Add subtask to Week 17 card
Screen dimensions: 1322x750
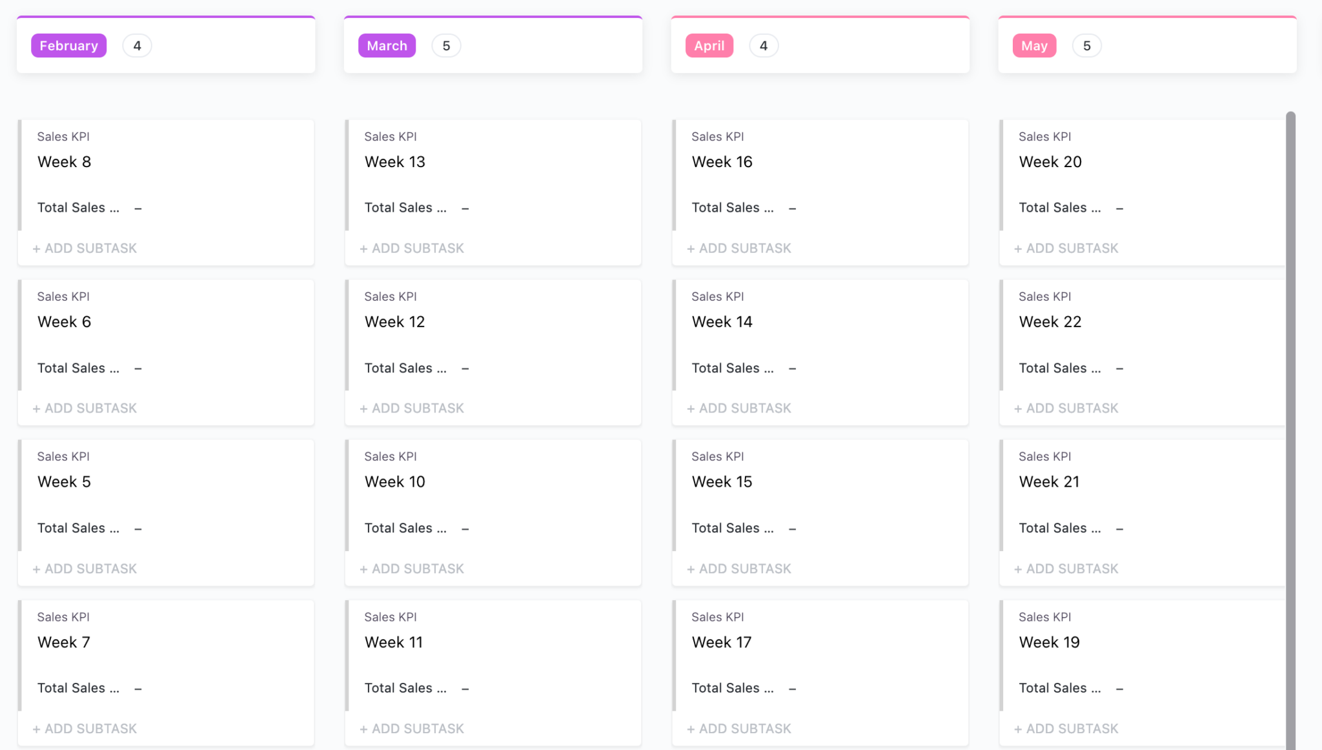[x=739, y=729]
